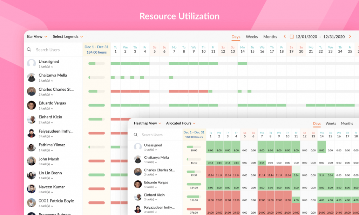The image size is (359, 215).
Task: Select the Days tab in the heatmap panel
Action: click(317, 123)
